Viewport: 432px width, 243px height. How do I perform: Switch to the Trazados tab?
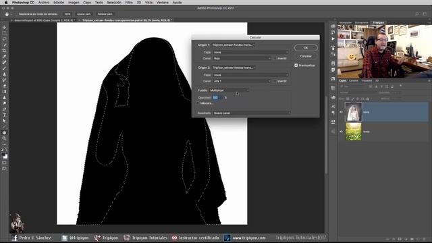coord(367,81)
